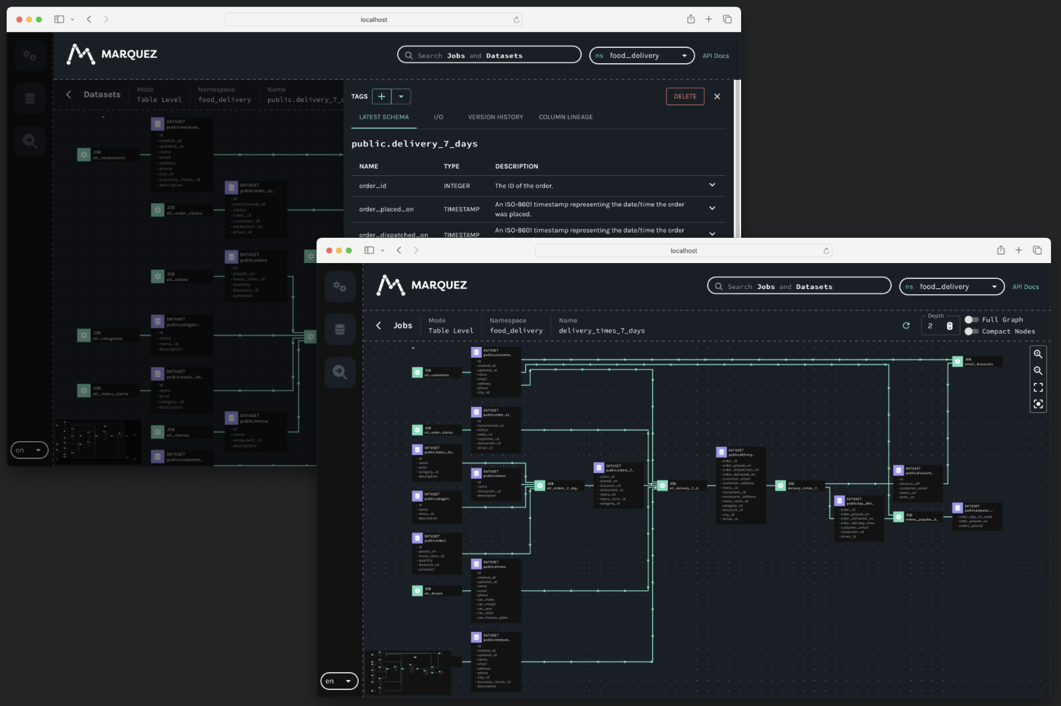Center graph on the selected node

click(1038, 404)
